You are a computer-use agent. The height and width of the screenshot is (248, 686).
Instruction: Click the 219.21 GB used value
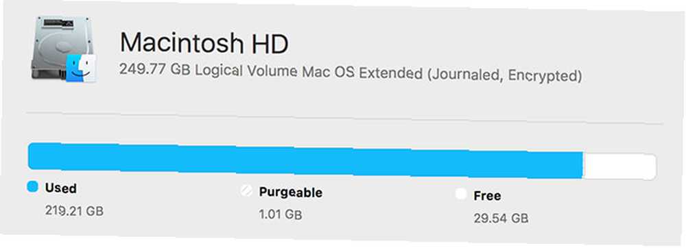pos(74,211)
